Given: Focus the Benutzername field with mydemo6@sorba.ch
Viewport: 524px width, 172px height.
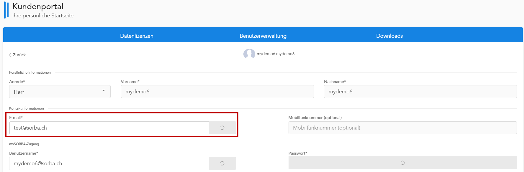Looking at the screenshot, I should (109, 163).
